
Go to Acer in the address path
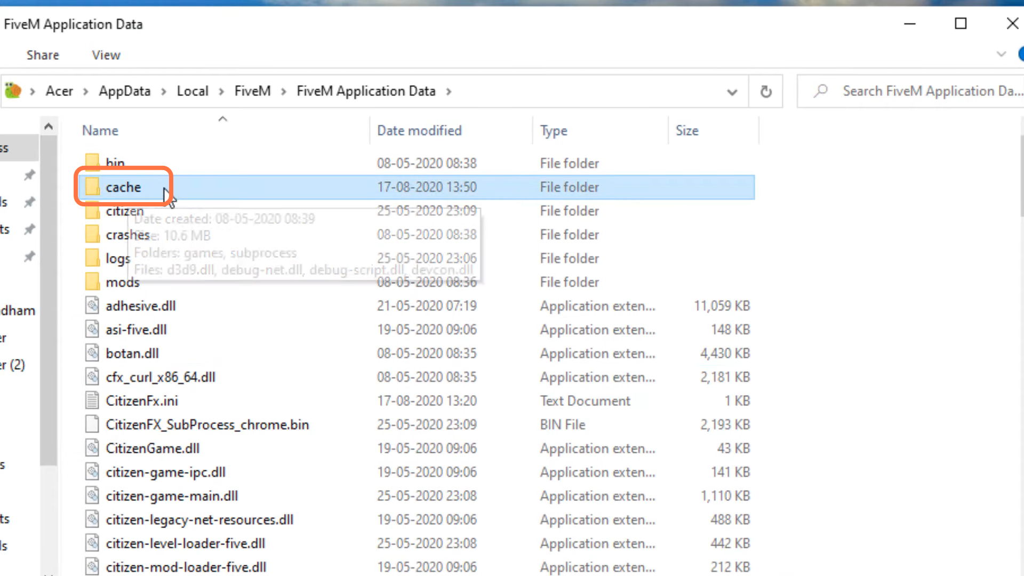(59, 91)
